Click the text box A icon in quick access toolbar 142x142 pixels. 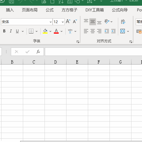point(90,2)
